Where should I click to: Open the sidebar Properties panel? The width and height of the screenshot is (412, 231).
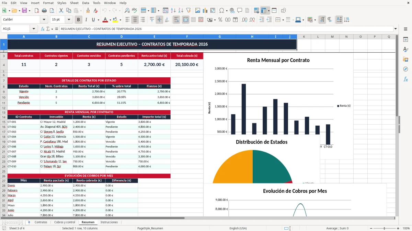click(x=405, y=40)
